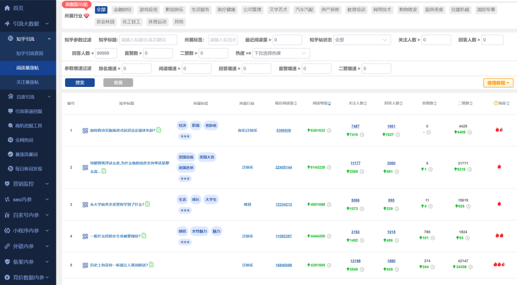Click clock icon beside 4601688 increase
This screenshot has width=517, height=285.
(x=329, y=204)
